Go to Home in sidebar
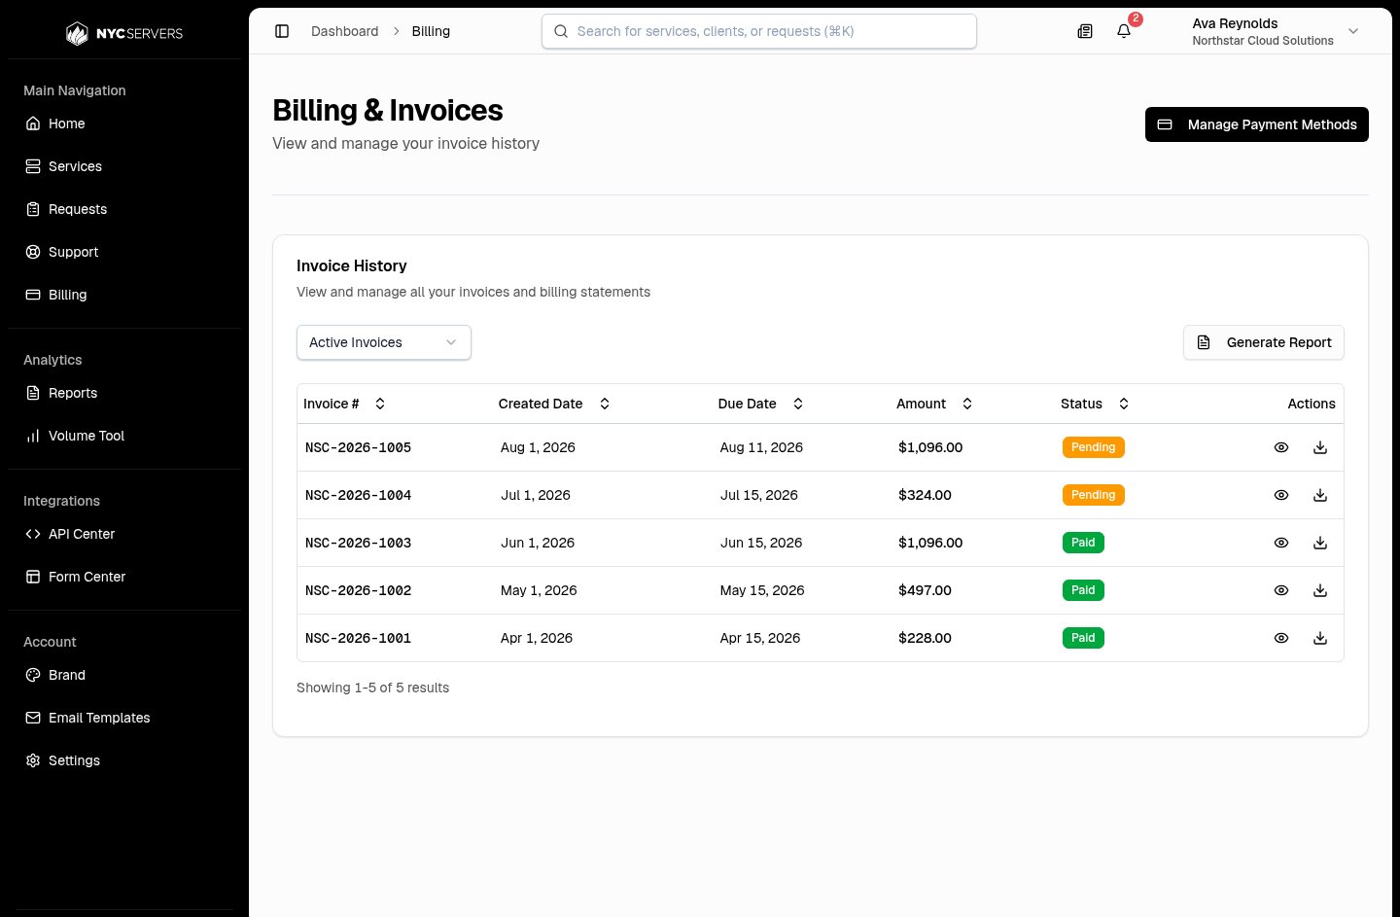Screen dimensions: 1400x917 click(x=124, y=123)
